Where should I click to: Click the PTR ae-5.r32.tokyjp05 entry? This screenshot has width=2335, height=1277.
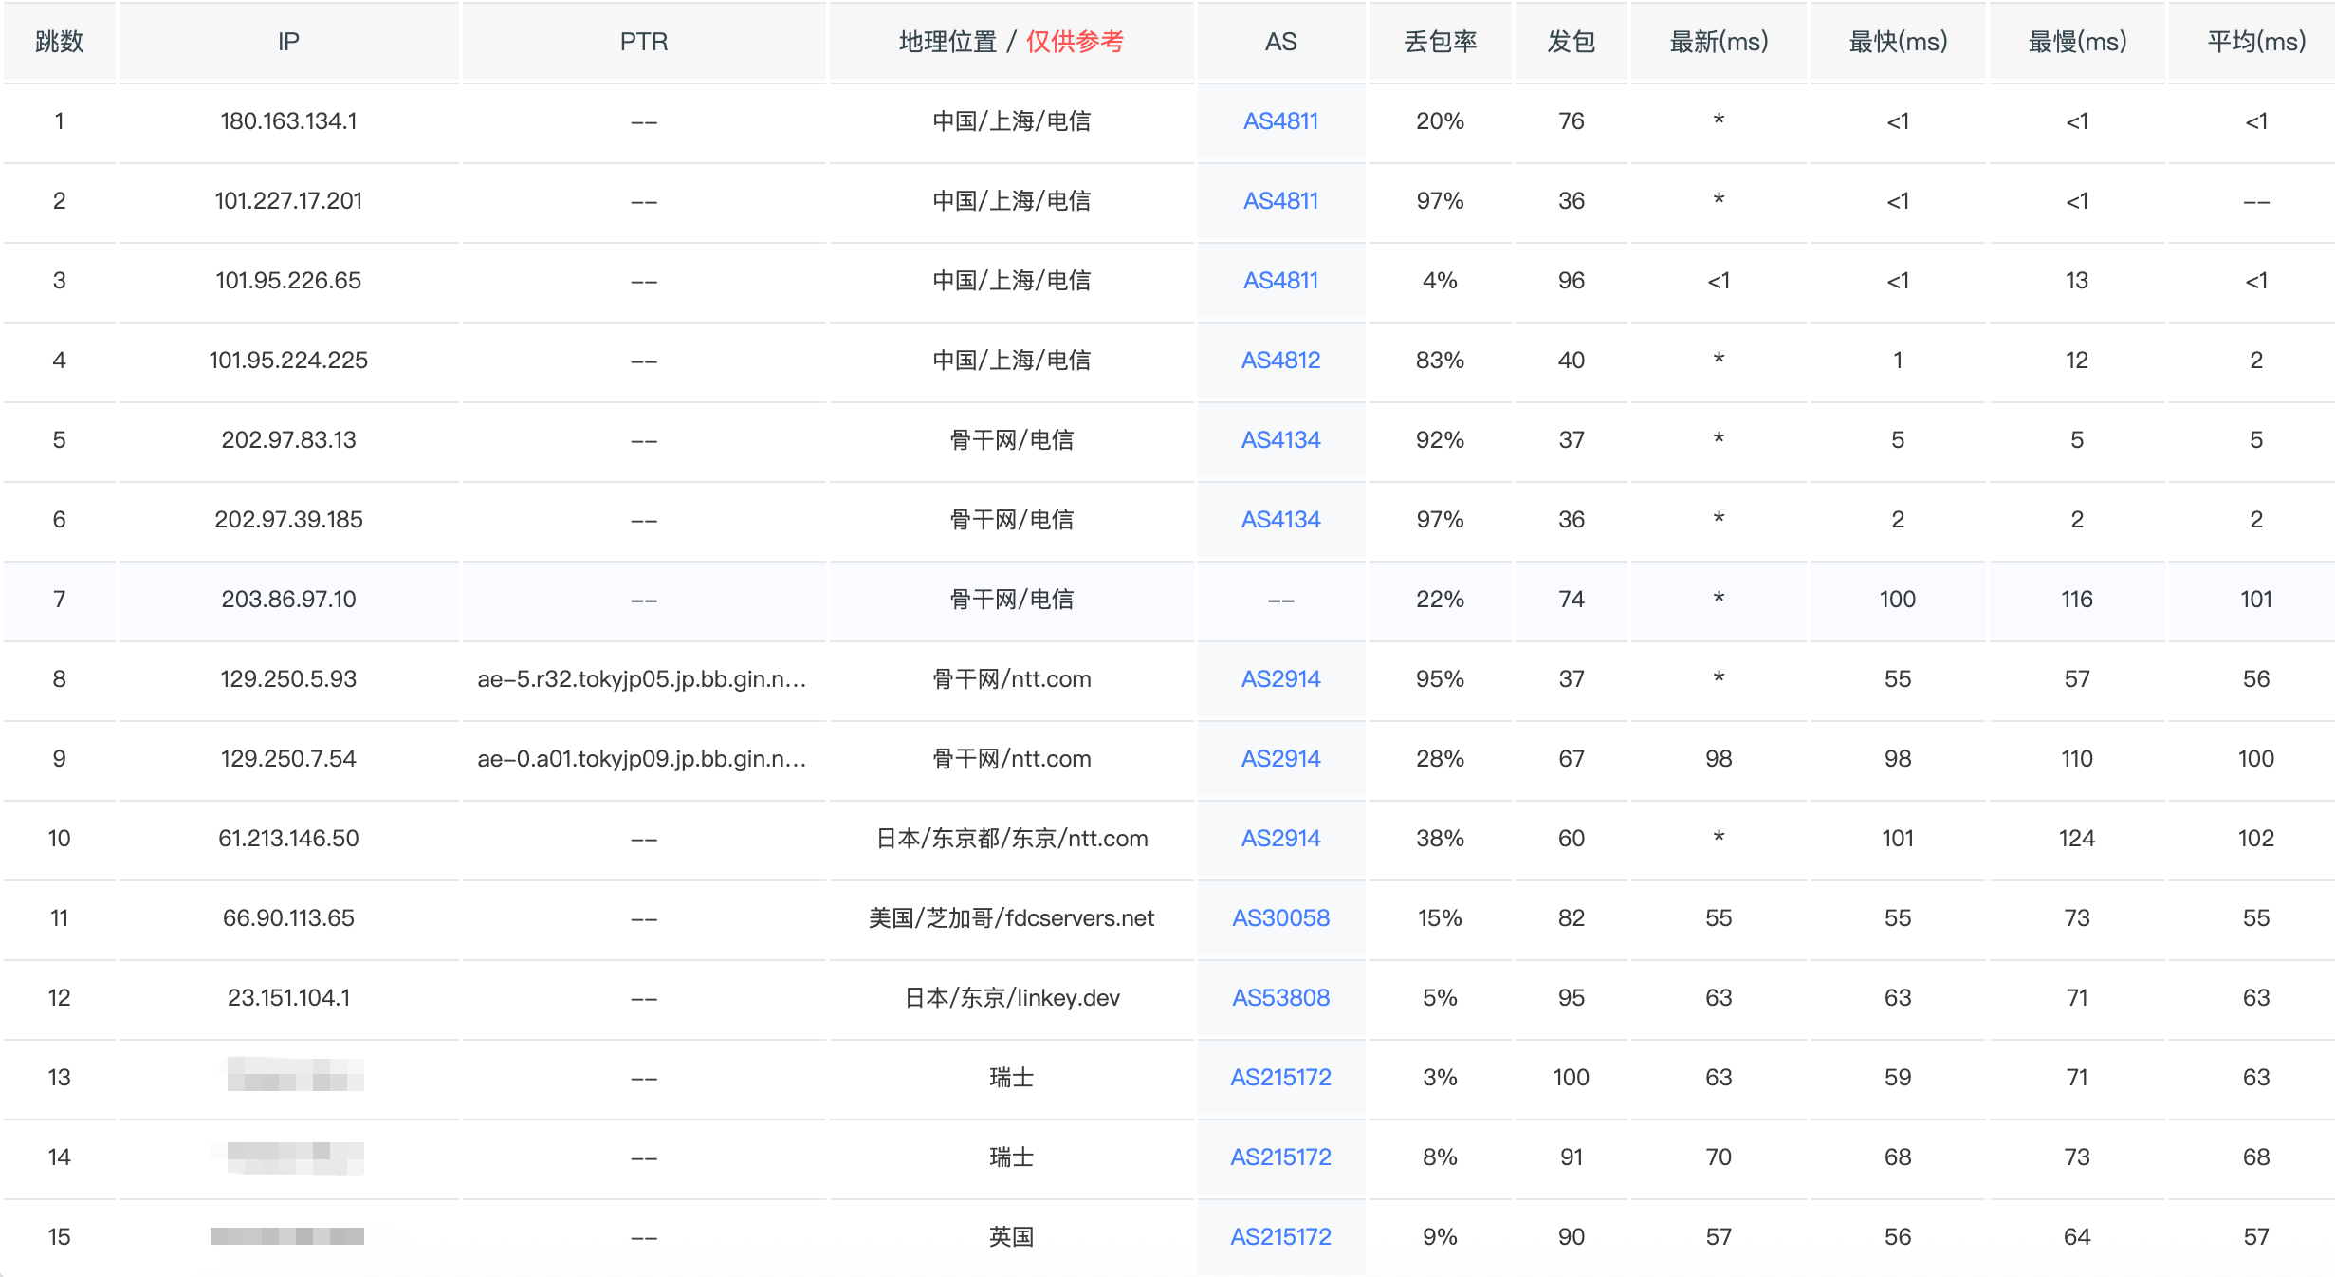[x=642, y=679]
